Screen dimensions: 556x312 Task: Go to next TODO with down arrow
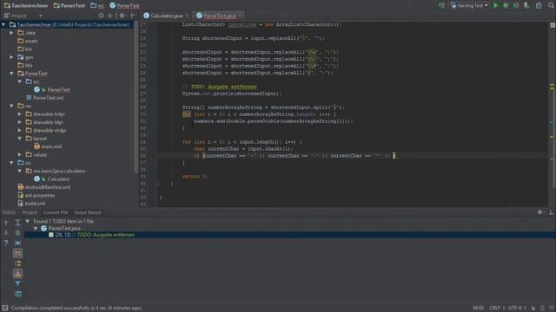point(6,232)
